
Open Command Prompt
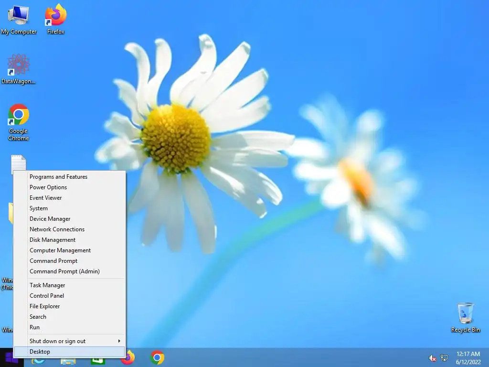tap(70, 261)
